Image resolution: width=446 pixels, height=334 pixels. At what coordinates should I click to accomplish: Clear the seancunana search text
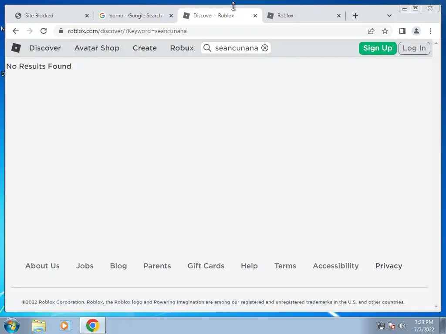click(265, 48)
